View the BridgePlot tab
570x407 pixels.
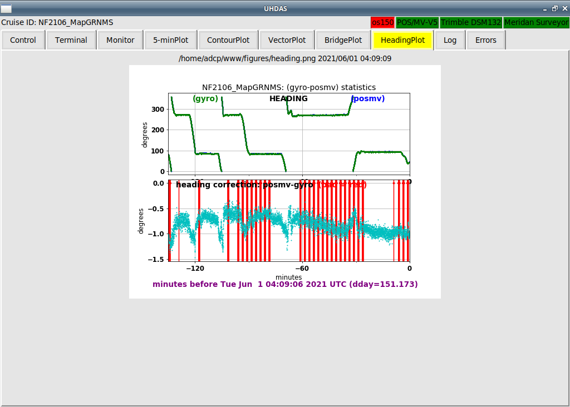pyautogui.click(x=343, y=40)
